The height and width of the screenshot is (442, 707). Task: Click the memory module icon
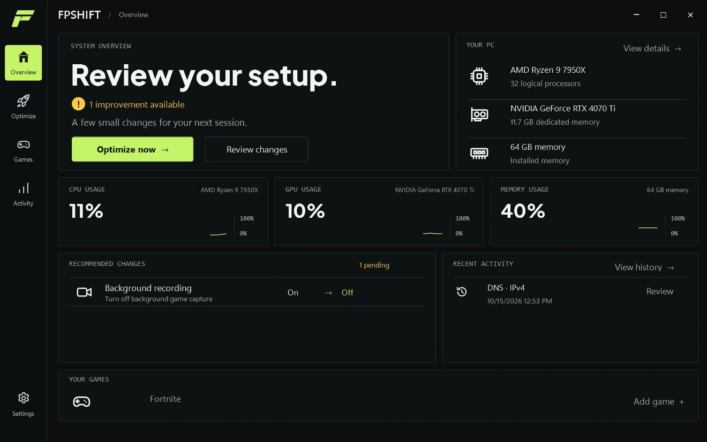pyautogui.click(x=479, y=153)
